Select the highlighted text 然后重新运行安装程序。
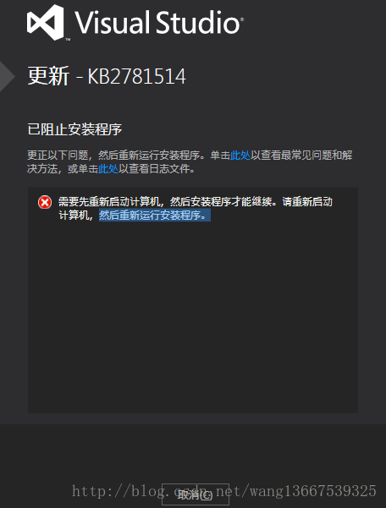The width and height of the screenshot is (386, 508). 155,216
